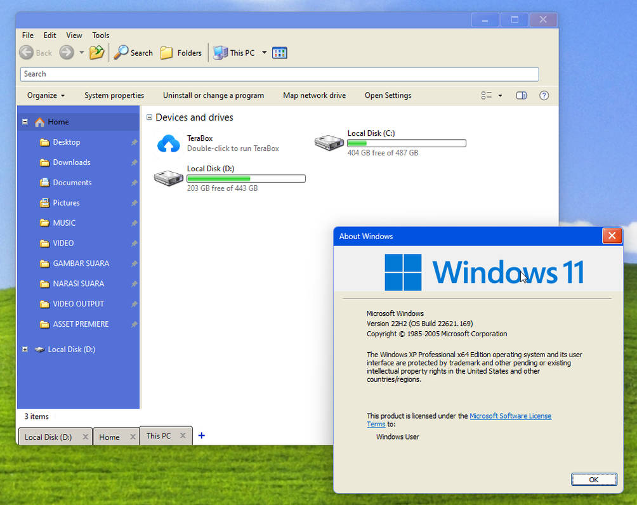Viewport: 637px width, 505px height.
Task: Click the Up folder icon on toolbar
Action: click(x=96, y=53)
